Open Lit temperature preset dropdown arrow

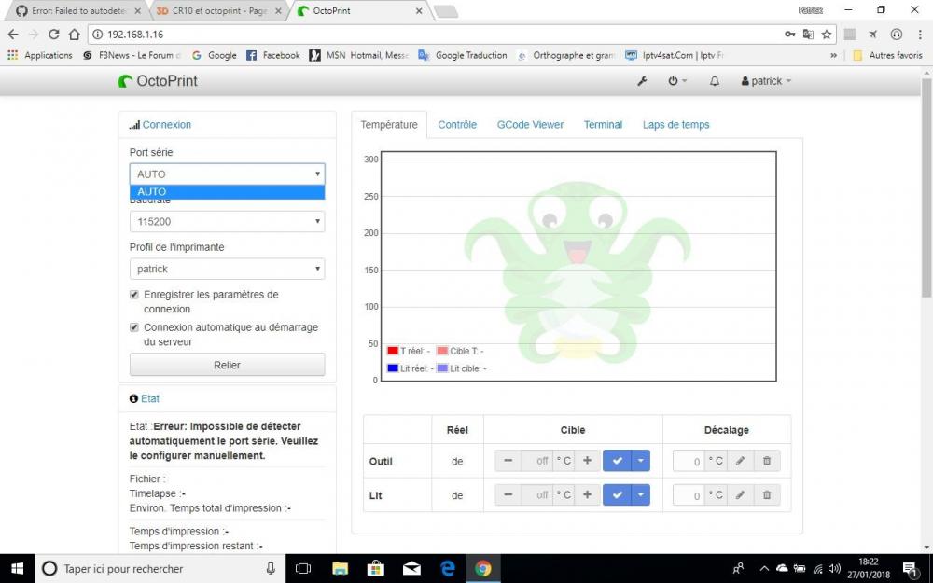tap(640, 495)
